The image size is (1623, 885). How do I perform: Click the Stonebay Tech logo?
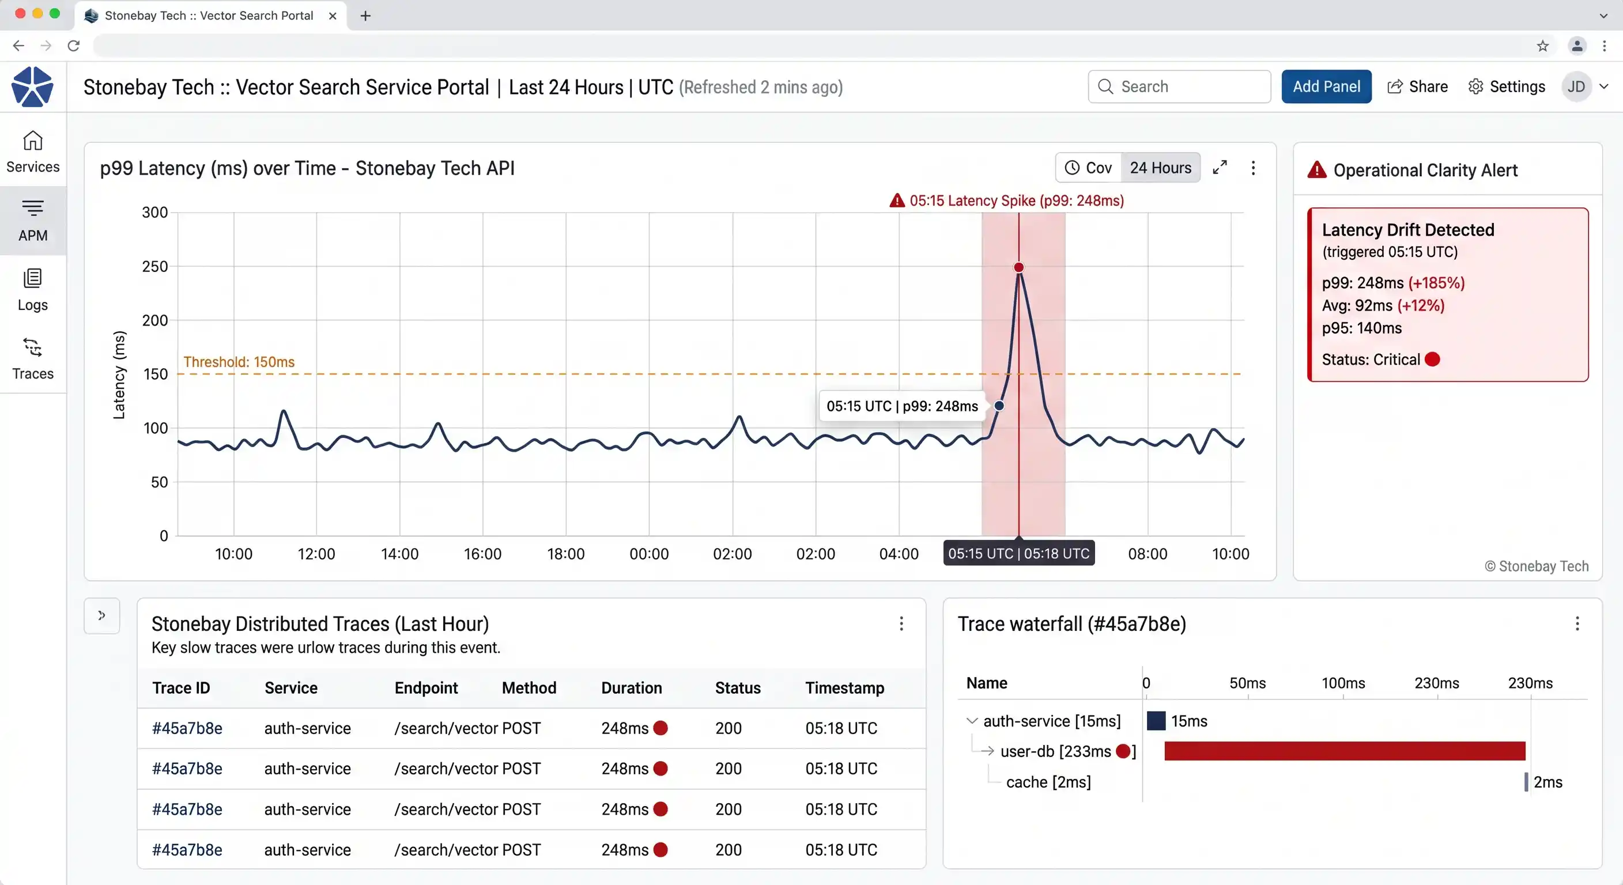[x=32, y=87]
